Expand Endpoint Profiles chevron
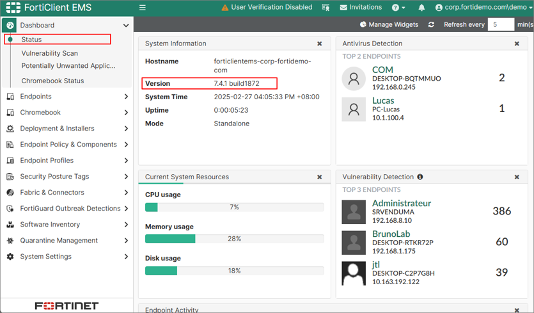 [126, 161]
